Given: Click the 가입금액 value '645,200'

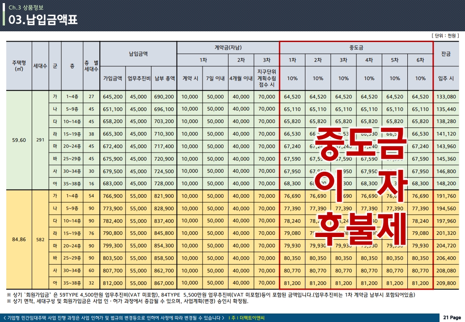Looking at the screenshot, I should [x=113, y=97].
